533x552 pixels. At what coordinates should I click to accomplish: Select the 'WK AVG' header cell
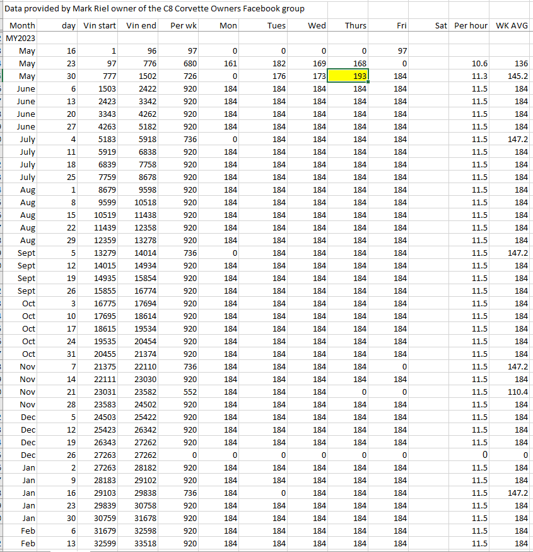click(x=511, y=25)
